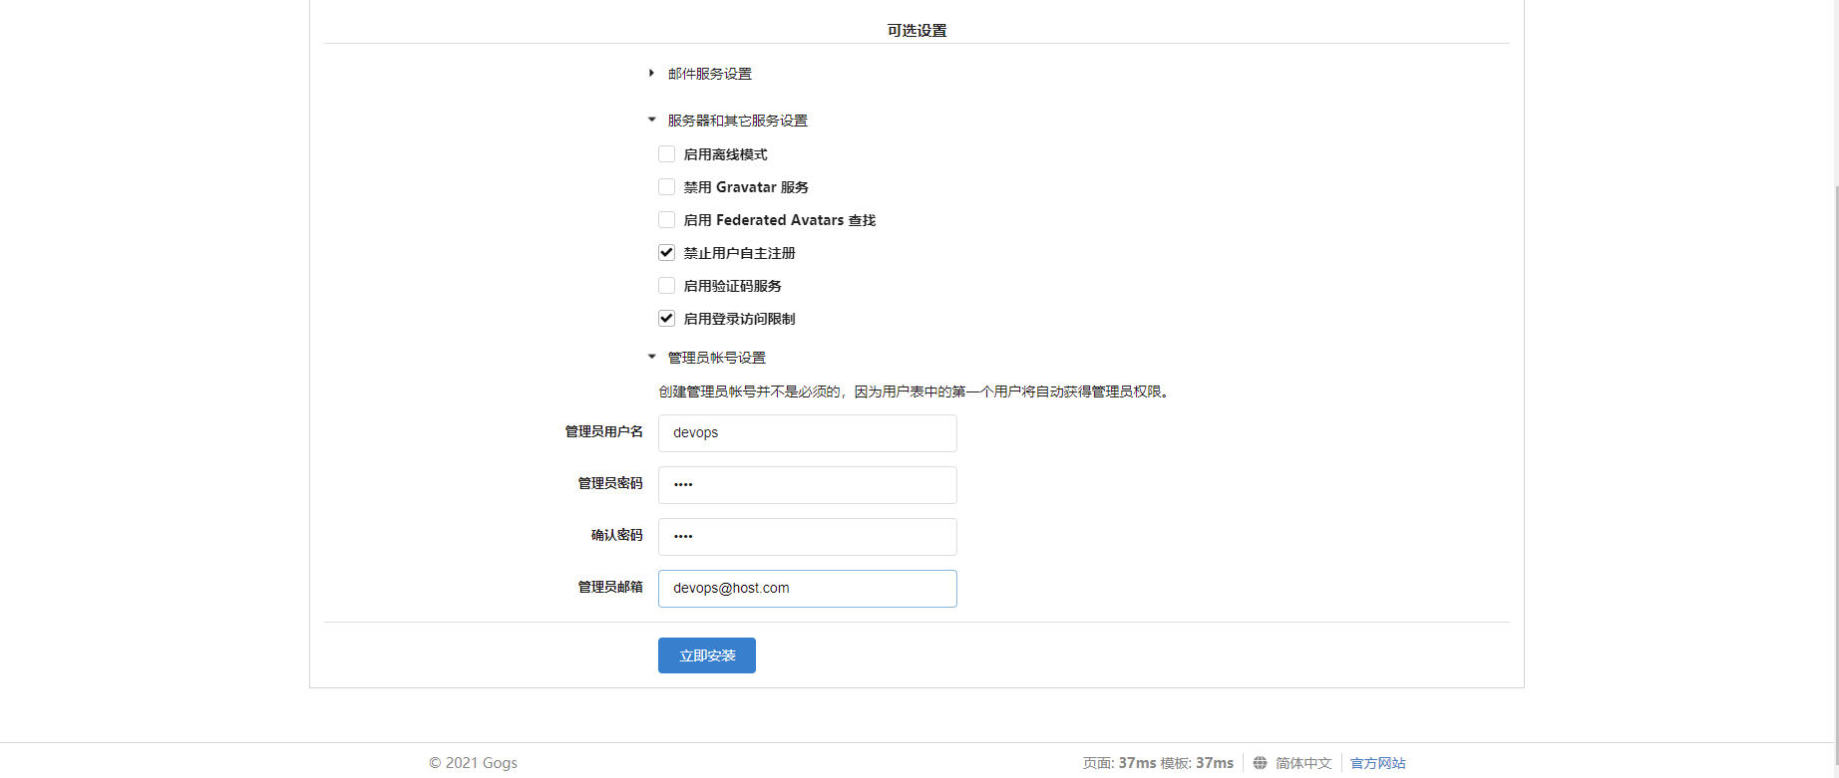Click the 管理员用户名 field containing devops

(x=808, y=433)
